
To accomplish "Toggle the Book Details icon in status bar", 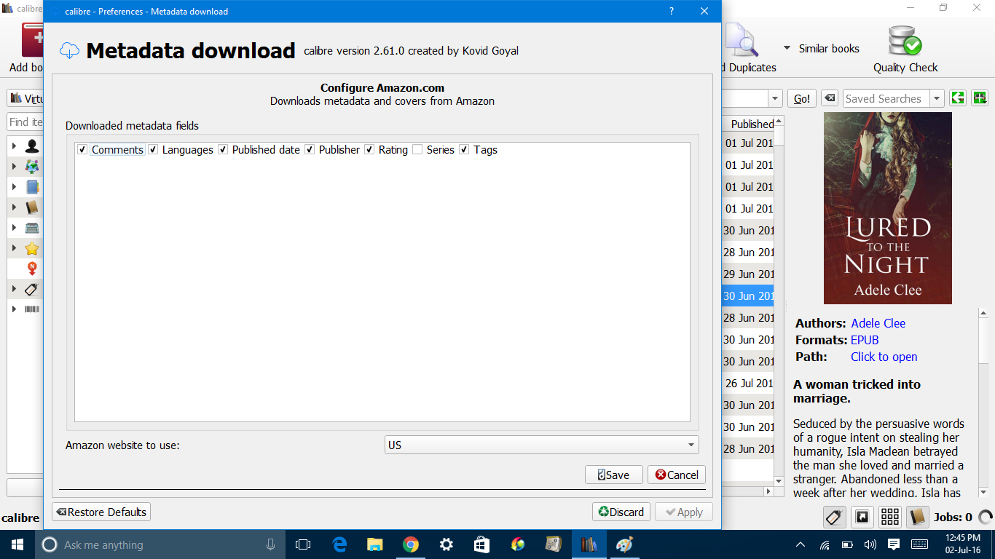I will pos(918,517).
